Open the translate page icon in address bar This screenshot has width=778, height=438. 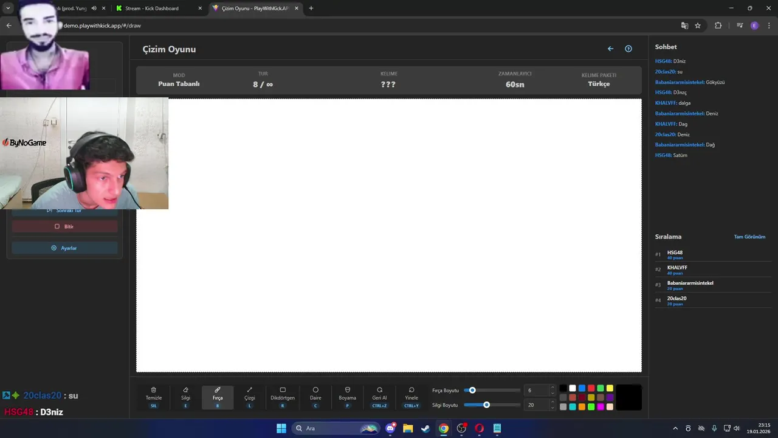(684, 26)
